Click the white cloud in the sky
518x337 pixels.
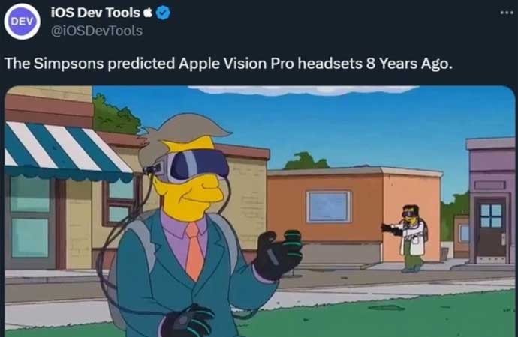[304, 90]
